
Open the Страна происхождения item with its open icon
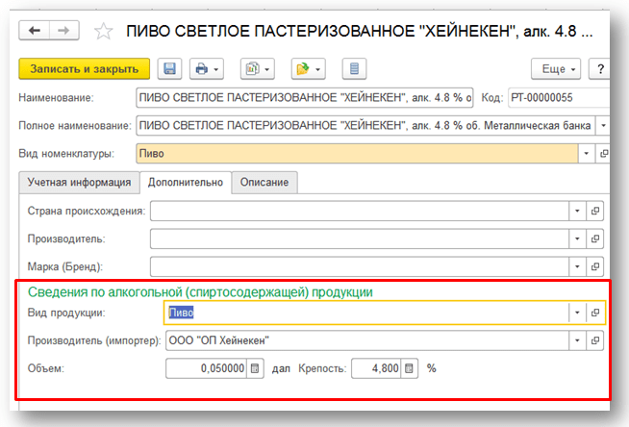595,211
